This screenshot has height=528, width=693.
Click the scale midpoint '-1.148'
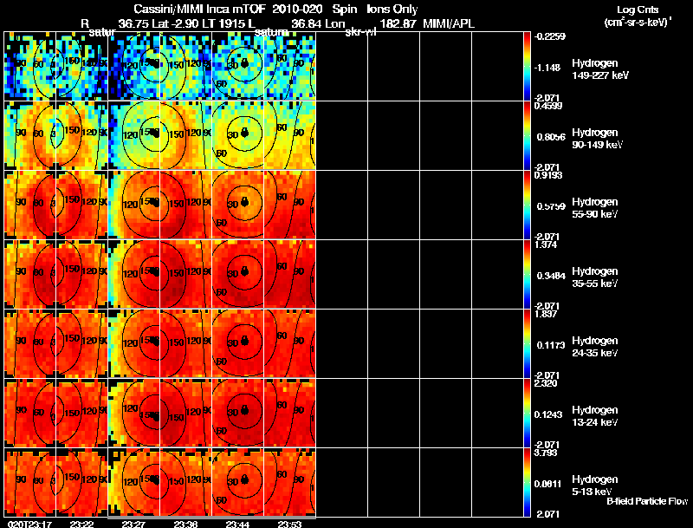pos(547,68)
